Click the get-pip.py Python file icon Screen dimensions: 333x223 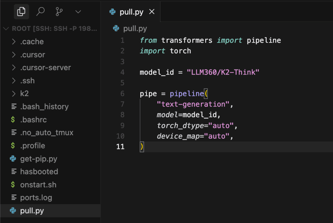(13, 159)
